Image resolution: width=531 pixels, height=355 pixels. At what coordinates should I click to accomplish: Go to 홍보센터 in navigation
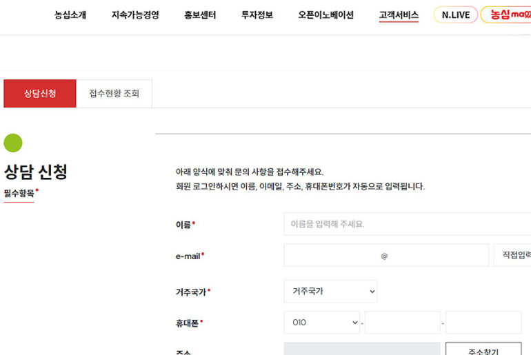(x=200, y=15)
